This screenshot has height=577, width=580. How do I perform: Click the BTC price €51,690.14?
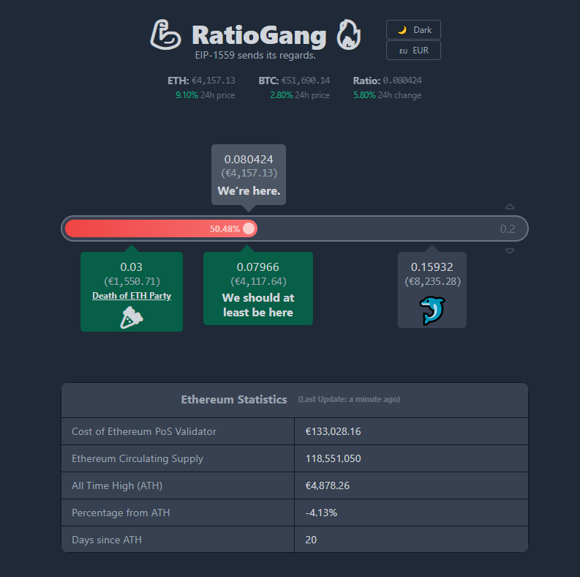tap(306, 81)
